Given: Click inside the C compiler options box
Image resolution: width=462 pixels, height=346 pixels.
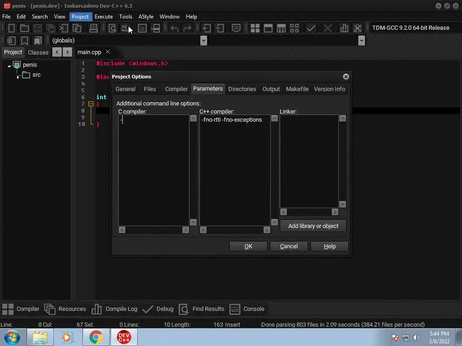Looking at the screenshot, I should click(x=153, y=170).
